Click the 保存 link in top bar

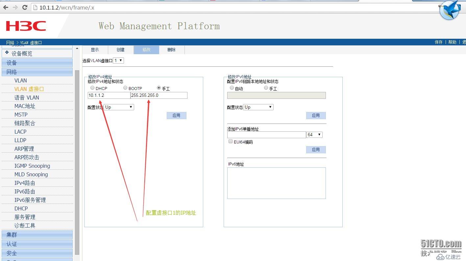[x=439, y=42]
